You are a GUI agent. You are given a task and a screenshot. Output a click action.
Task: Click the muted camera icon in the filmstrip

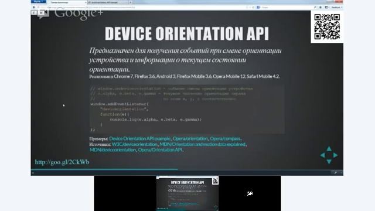click(250, 193)
